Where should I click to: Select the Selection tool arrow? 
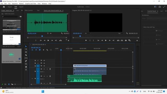26,46
